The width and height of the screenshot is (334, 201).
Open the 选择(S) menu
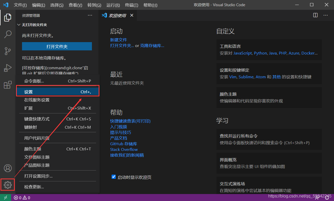tap(57, 5)
